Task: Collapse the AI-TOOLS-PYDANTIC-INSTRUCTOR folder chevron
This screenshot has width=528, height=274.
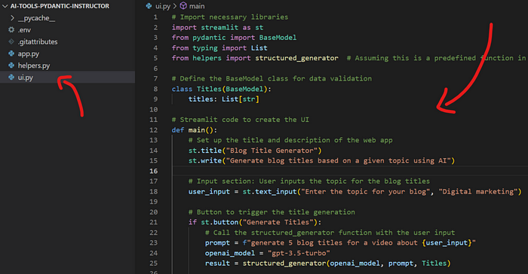Action: (x=5, y=6)
